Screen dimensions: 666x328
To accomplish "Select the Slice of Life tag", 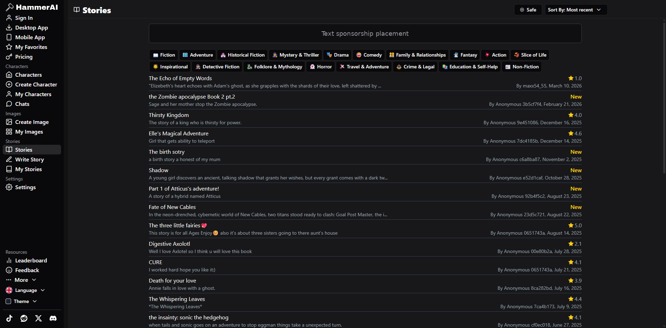I will point(530,55).
